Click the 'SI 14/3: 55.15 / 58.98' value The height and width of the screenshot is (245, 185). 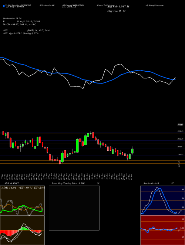(x=28, y=22)
